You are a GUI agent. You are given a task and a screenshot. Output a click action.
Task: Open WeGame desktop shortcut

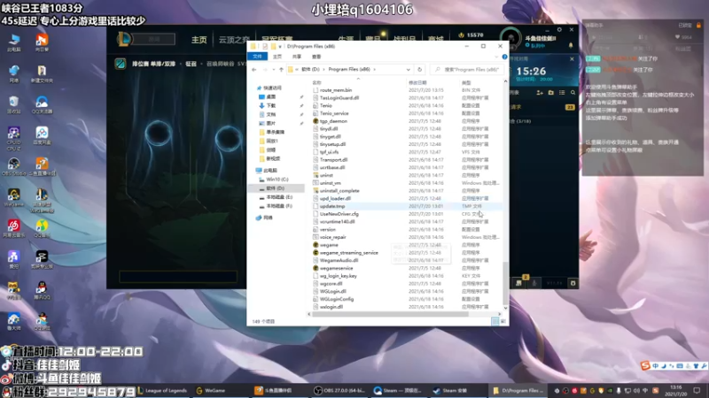tap(13, 197)
